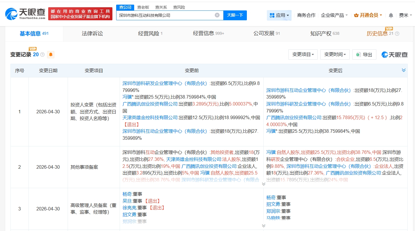Open the 公司发展 tab
Viewport: 415px width, 231px height.
pos(267,34)
